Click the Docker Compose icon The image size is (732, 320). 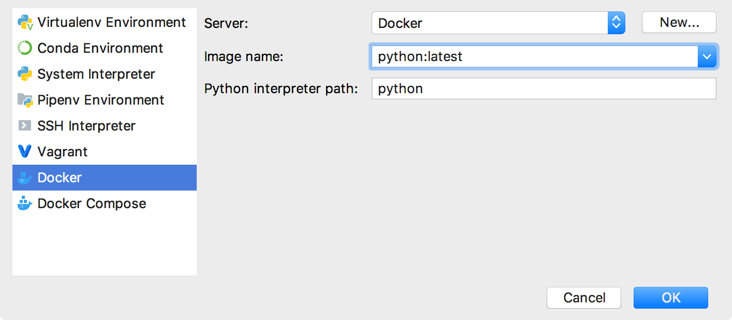coord(25,203)
